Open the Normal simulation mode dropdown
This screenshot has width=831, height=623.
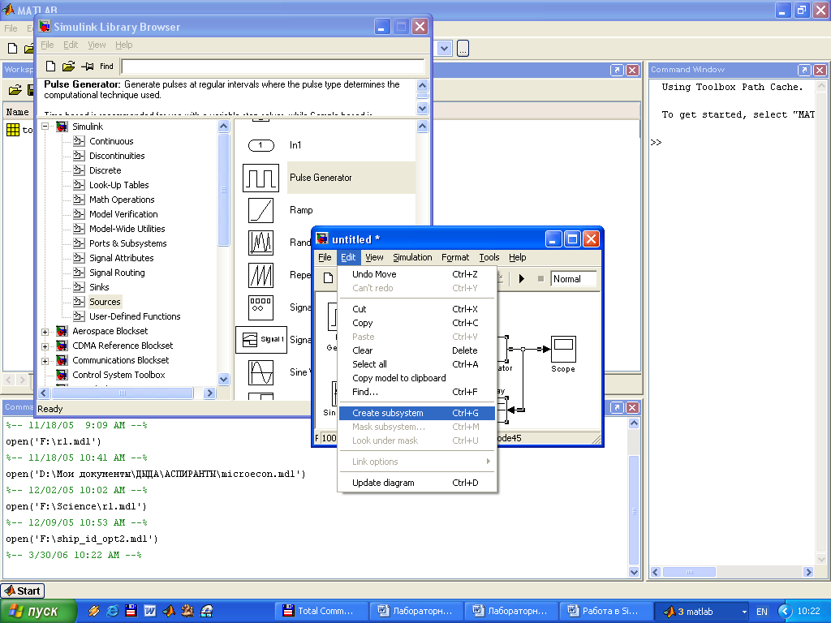pyautogui.click(x=574, y=279)
